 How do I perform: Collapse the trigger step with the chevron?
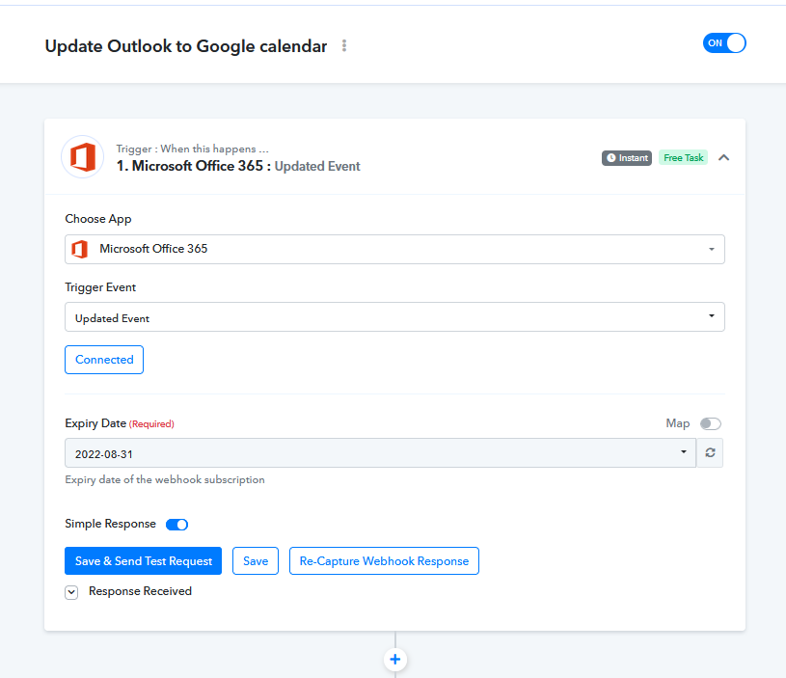click(723, 158)
